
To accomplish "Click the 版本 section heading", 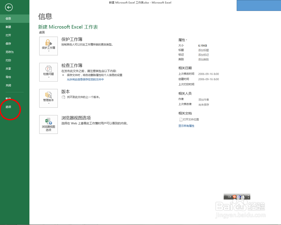I will tap(66, 92).
